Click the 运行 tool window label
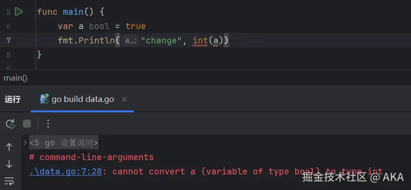 (13, 99)
